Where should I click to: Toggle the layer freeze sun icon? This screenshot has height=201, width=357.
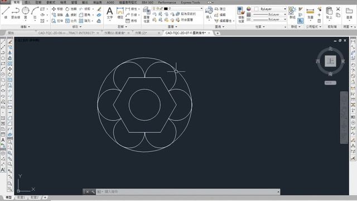point(157,8)
